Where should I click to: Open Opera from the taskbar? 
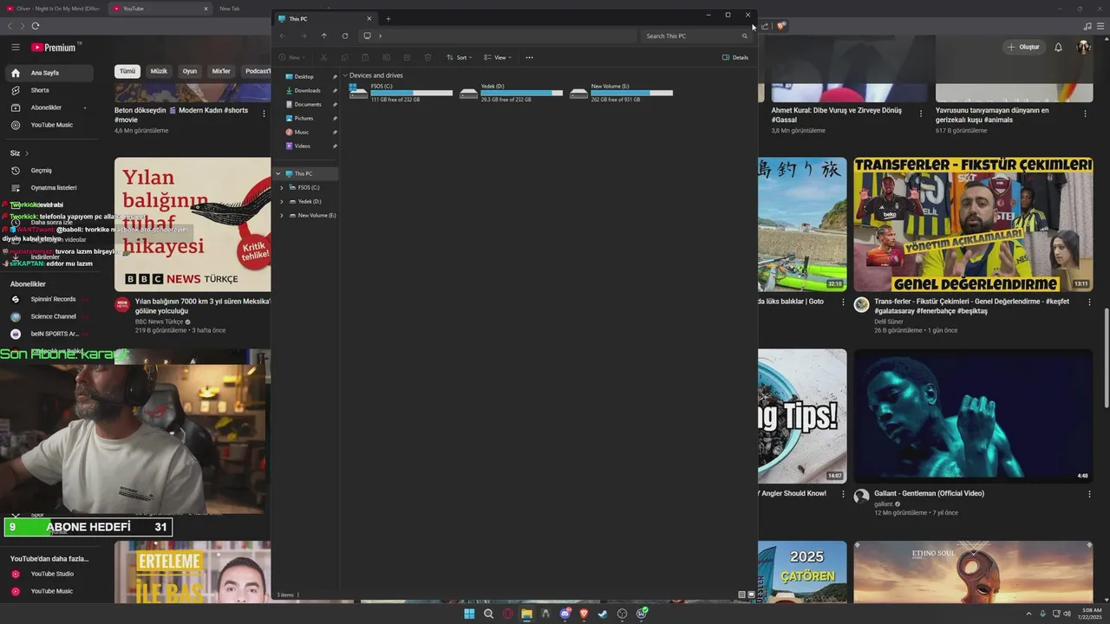point(507,614)
